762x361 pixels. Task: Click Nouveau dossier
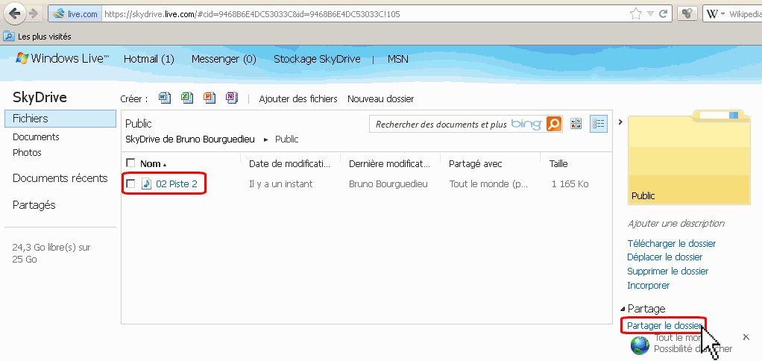pos(380,99)
